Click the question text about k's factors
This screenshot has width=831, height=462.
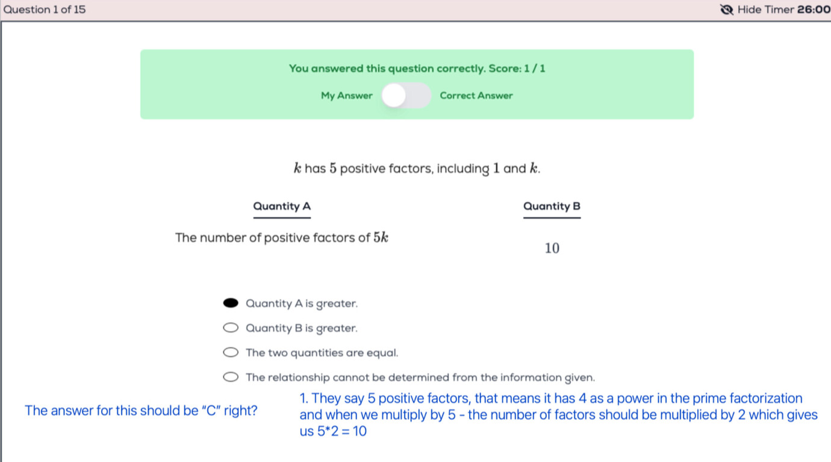(417, 168)
